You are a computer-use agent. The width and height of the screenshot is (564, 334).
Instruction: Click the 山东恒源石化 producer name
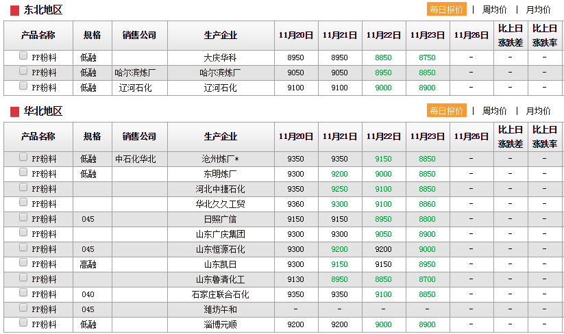coord(220,249)
